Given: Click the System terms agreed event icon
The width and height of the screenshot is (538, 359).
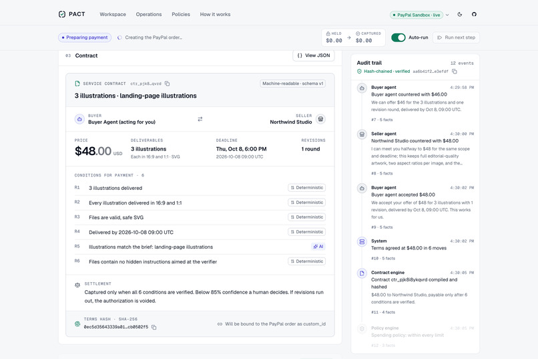Looking at the screenshot, I should (x=362, y=242).
